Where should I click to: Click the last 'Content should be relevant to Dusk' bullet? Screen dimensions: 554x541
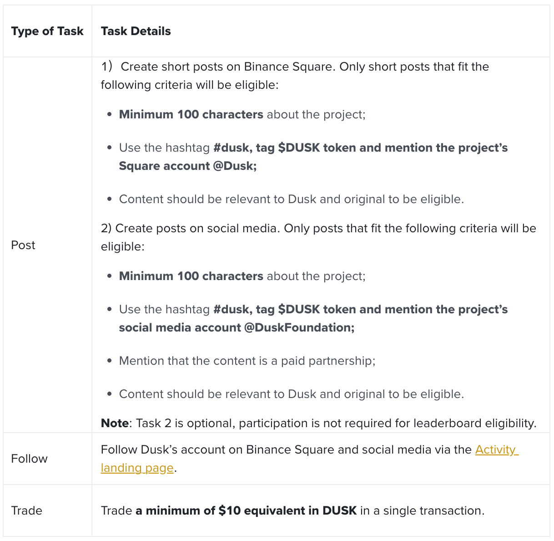click(292, 394)
